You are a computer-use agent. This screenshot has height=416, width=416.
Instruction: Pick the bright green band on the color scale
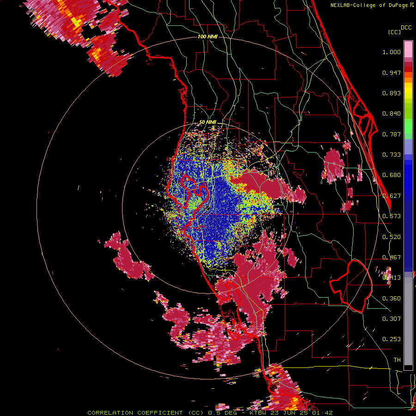pyautogui.click(x=408, y=126)
